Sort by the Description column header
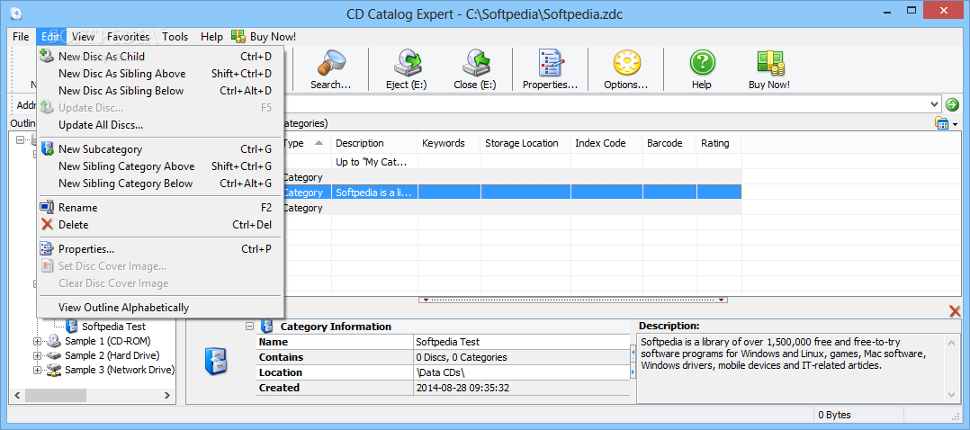Image resolution: width=970 pixels, height=430 pixels. [x=374, y=143]
